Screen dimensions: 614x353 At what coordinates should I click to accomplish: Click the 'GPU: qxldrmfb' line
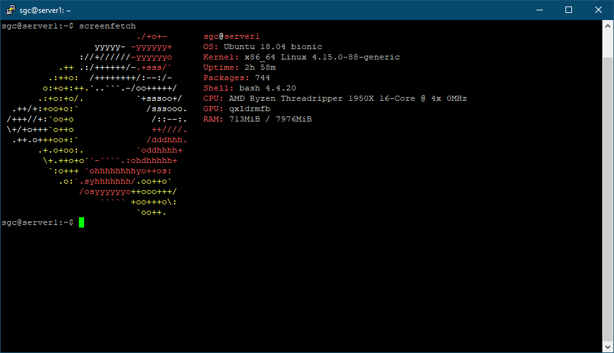pyautogui.click(x=237, y=109)
